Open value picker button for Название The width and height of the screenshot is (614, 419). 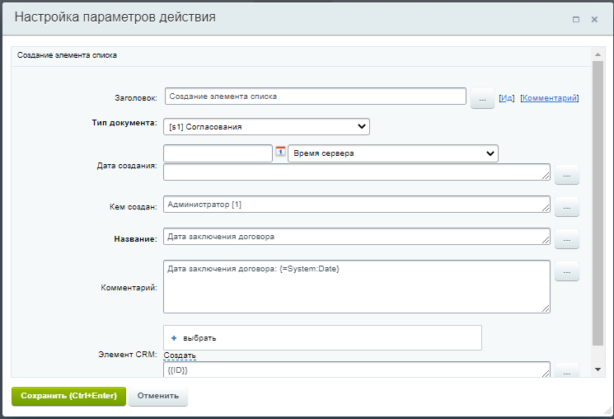(x=567, y=239)
